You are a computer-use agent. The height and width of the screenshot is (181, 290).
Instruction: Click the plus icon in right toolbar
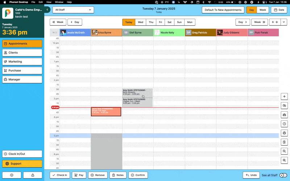click(x=284, y=96)
